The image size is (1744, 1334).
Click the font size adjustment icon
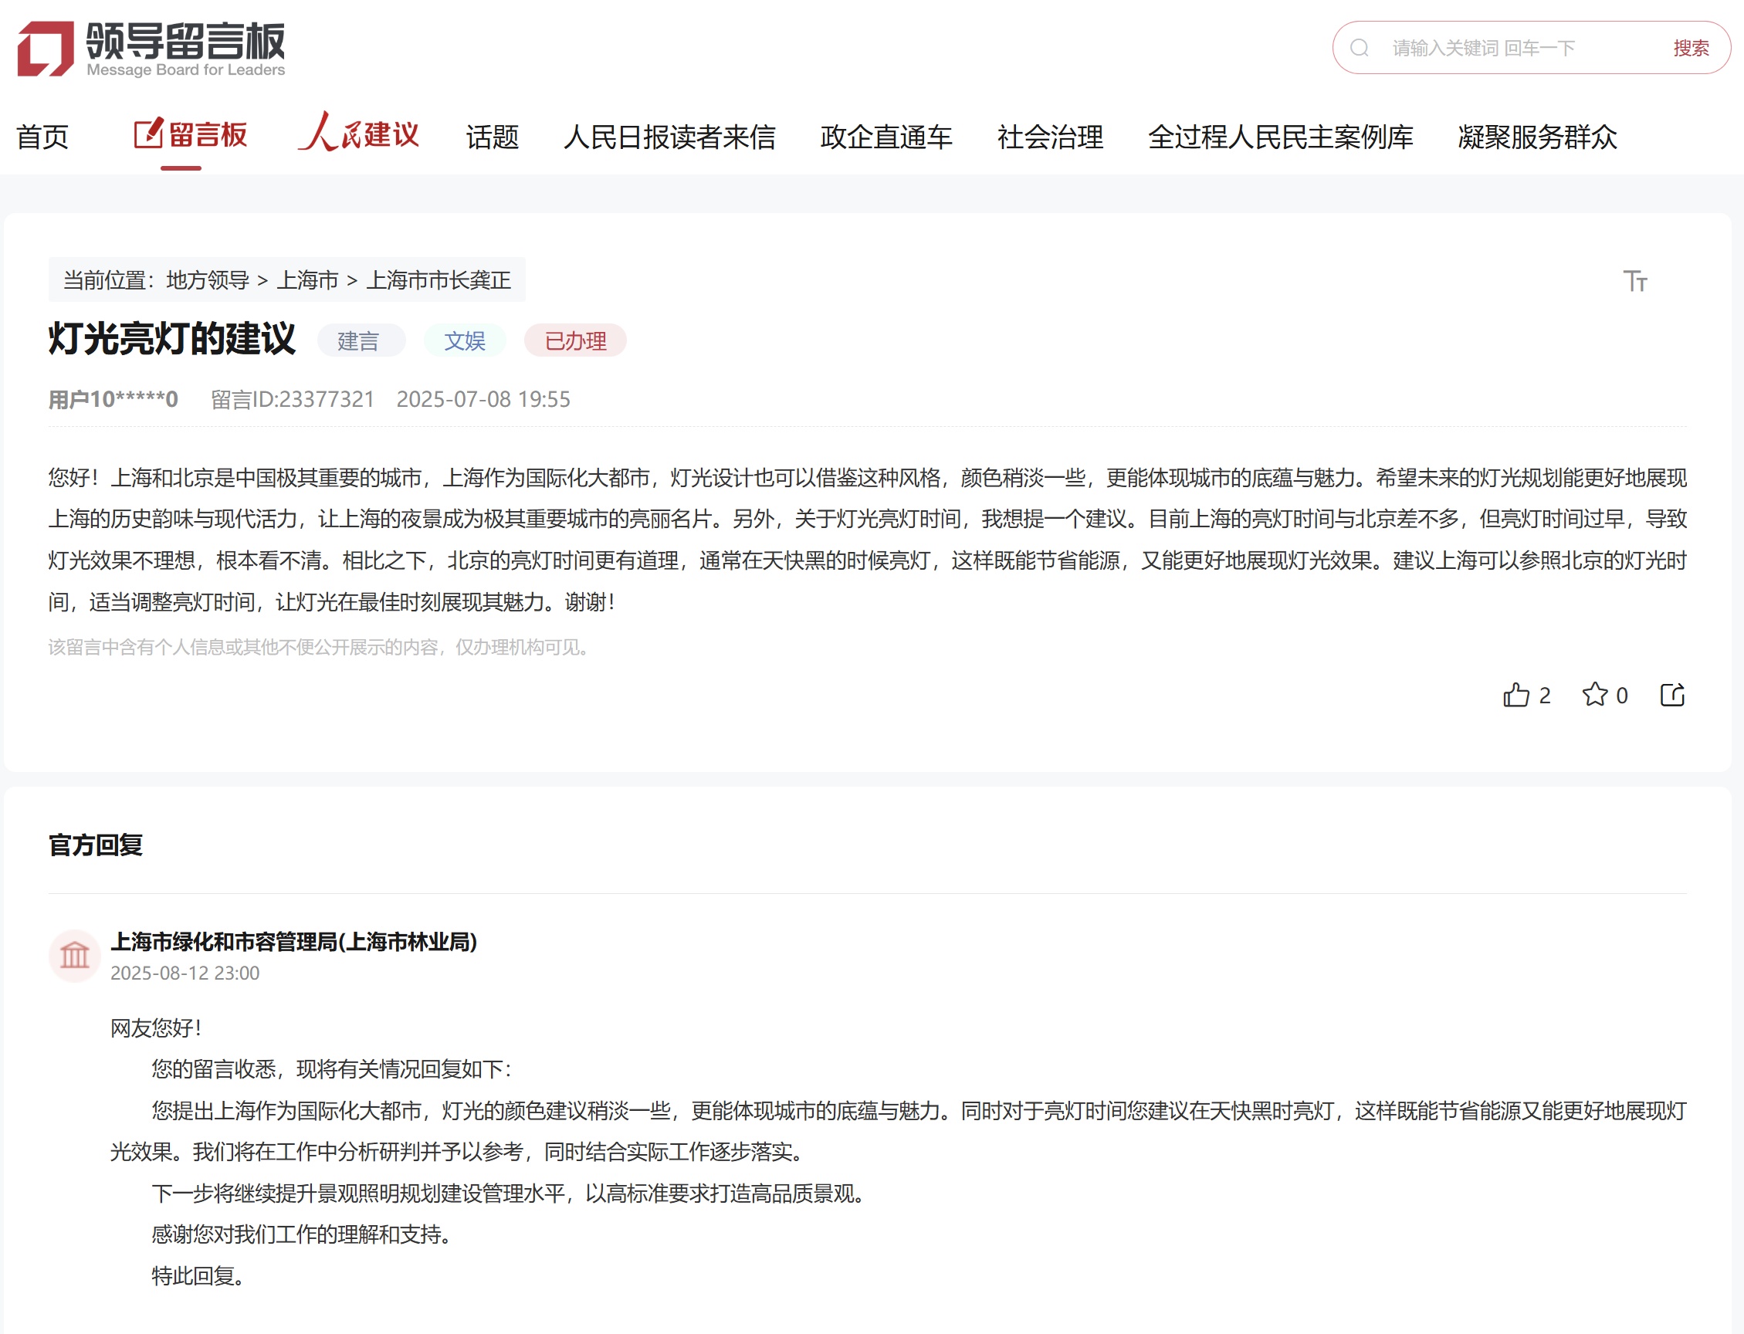(1634, 281)
